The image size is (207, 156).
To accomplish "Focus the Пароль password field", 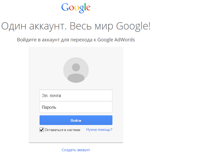I will click(x=76, y=107).
